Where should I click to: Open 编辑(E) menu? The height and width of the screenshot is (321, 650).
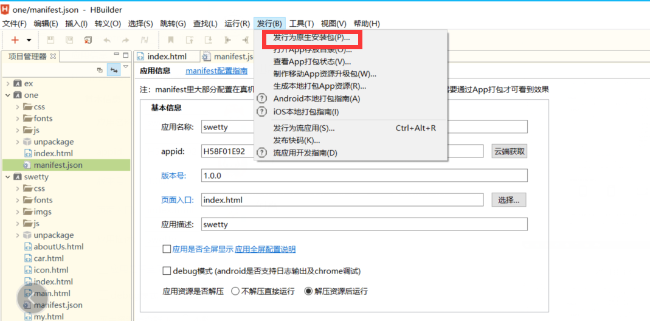point(46,24)
